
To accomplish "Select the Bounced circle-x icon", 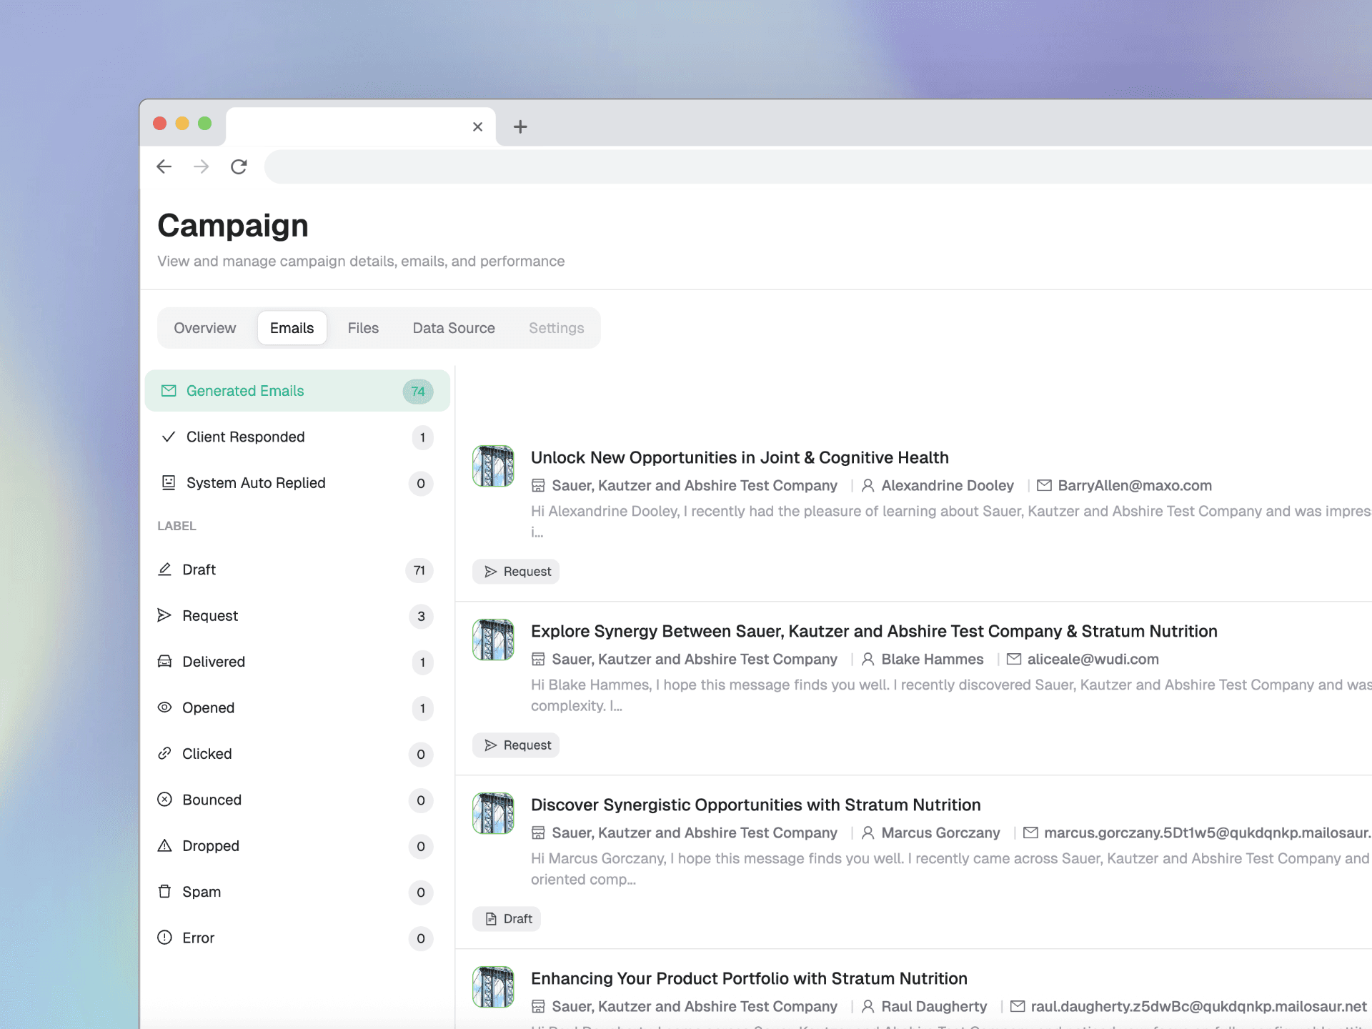I will click(x=166, y=800).
